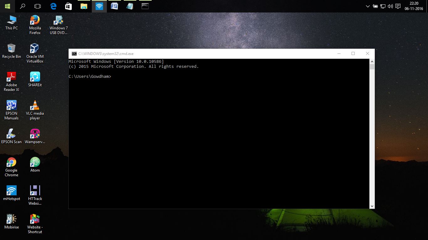428x240 pixels.
Task: Open the Start menu
Action: (7, 6)
